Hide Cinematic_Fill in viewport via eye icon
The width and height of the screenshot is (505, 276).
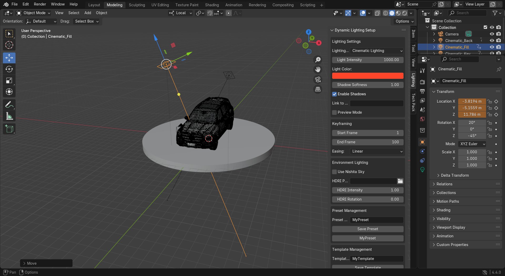tap(492, 47)
